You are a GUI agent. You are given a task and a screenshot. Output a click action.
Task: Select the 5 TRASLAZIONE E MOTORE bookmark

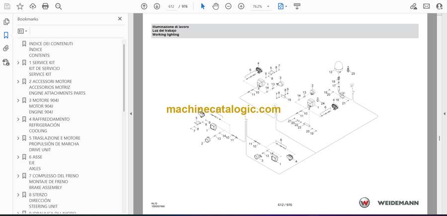point(55,144)
